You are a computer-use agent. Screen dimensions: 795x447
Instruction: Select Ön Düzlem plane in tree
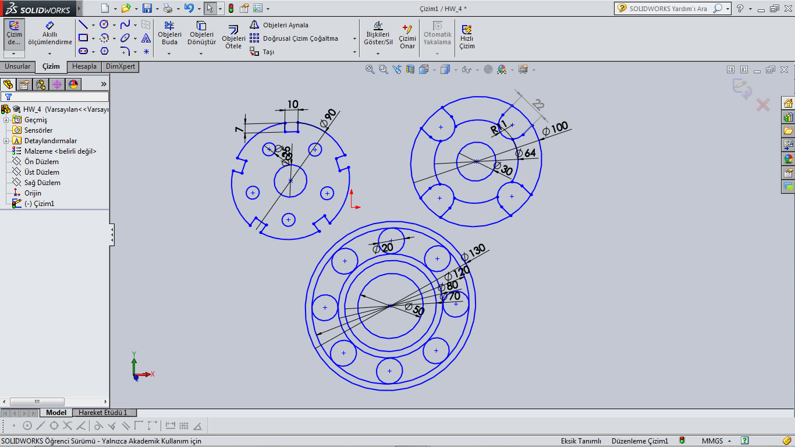pyautogui.click(x=36, y=162)
